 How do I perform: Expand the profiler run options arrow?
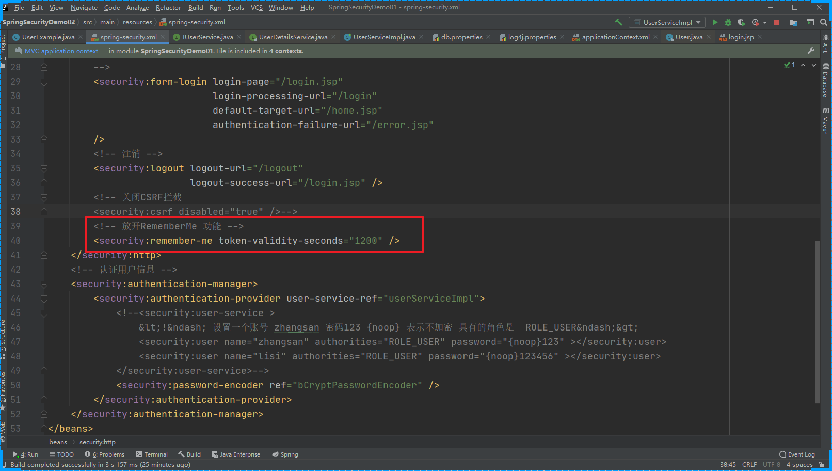coord(765,22)
